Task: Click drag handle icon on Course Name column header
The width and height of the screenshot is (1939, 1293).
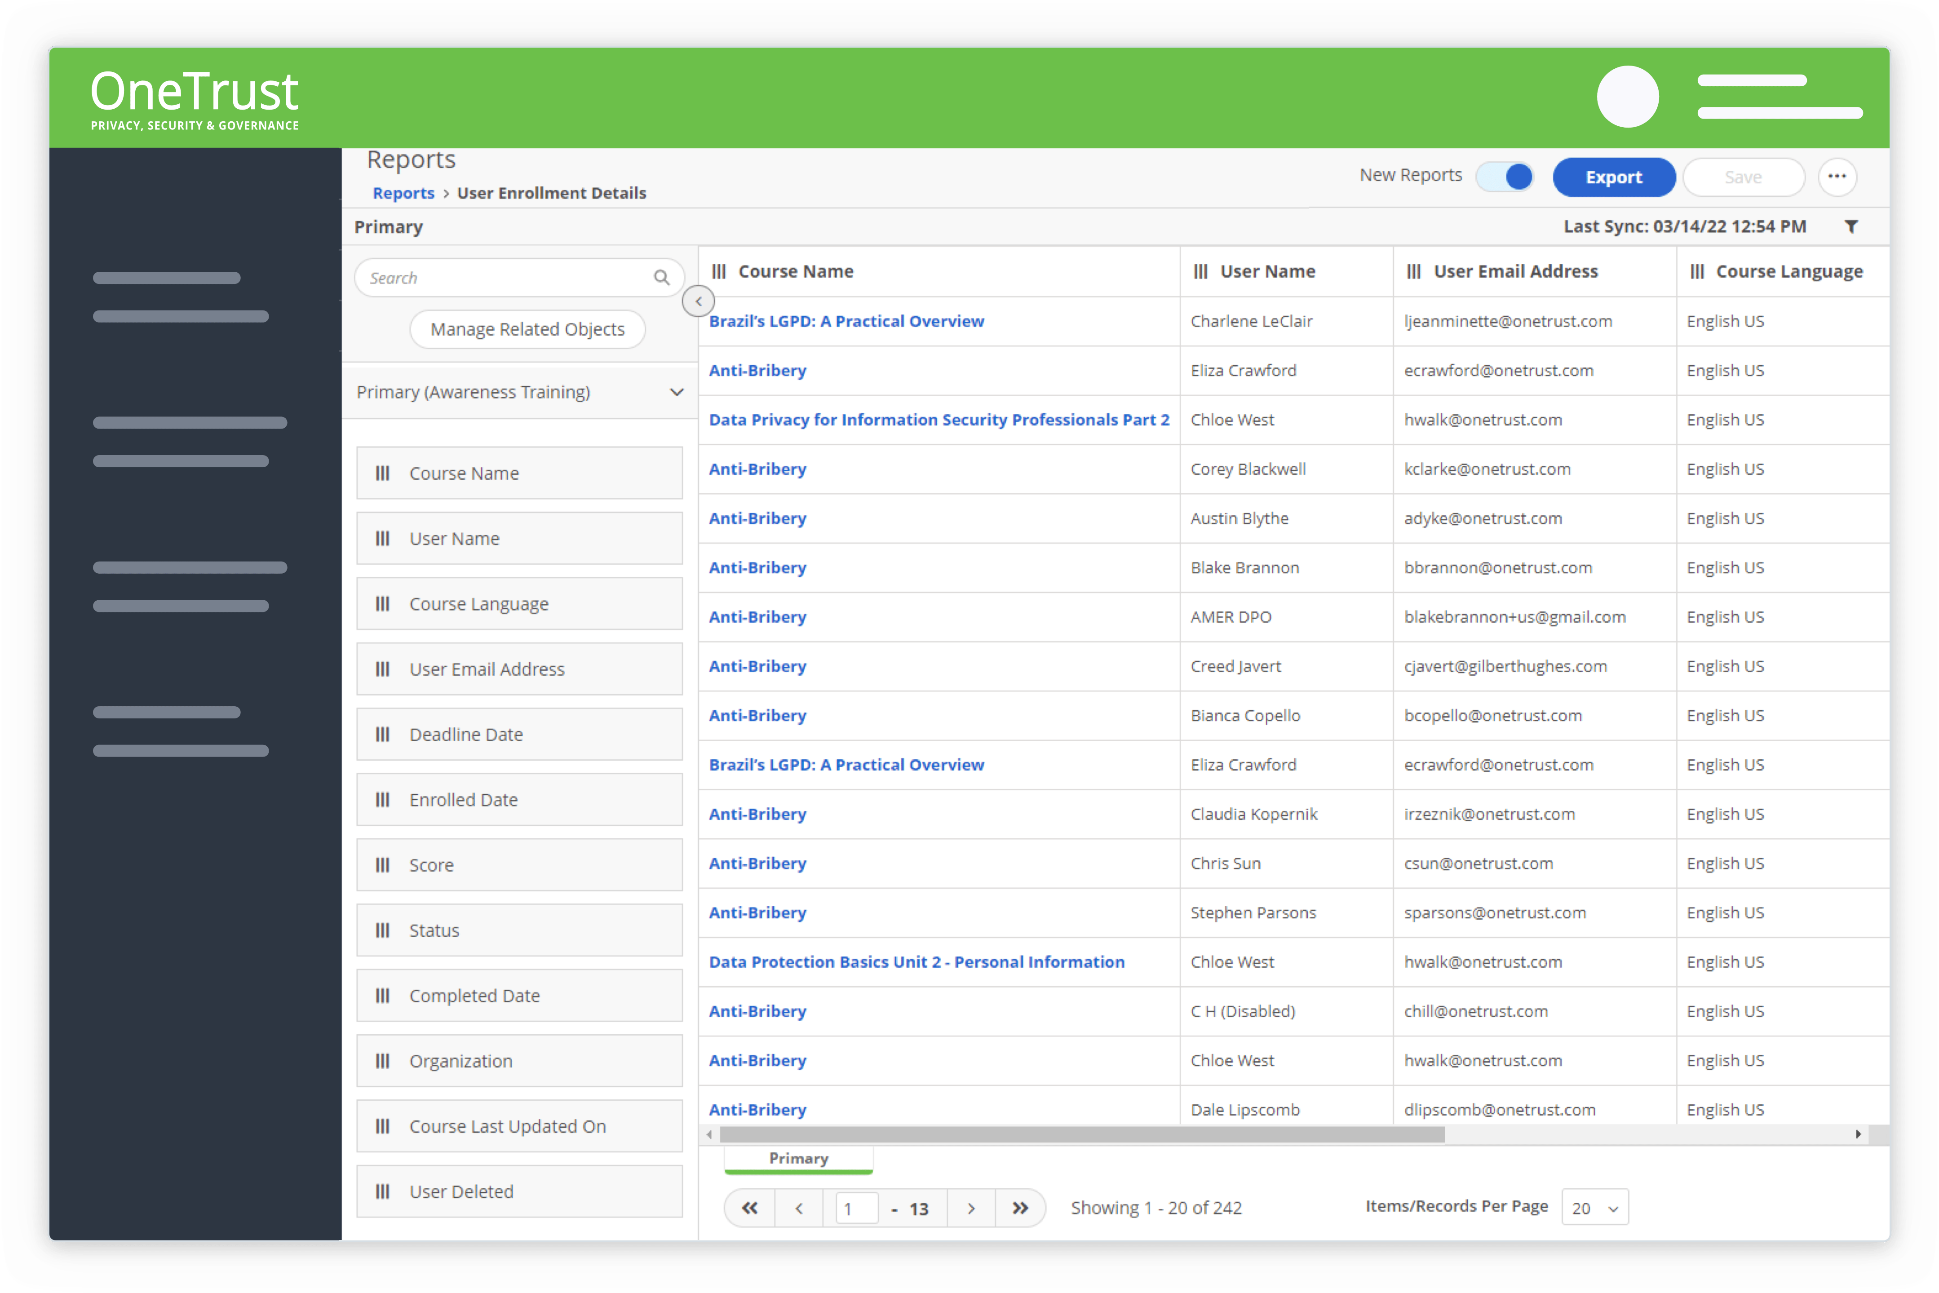Action: 719,271
